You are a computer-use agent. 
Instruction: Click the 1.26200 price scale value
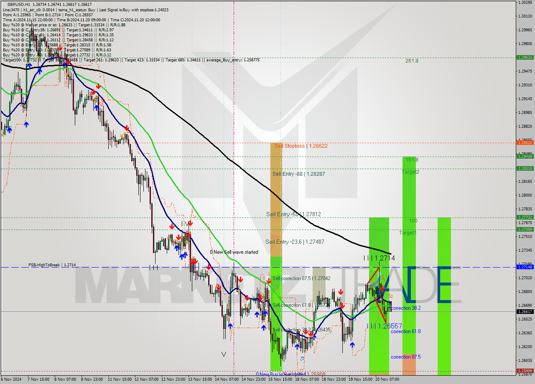(x=525, y=347)
